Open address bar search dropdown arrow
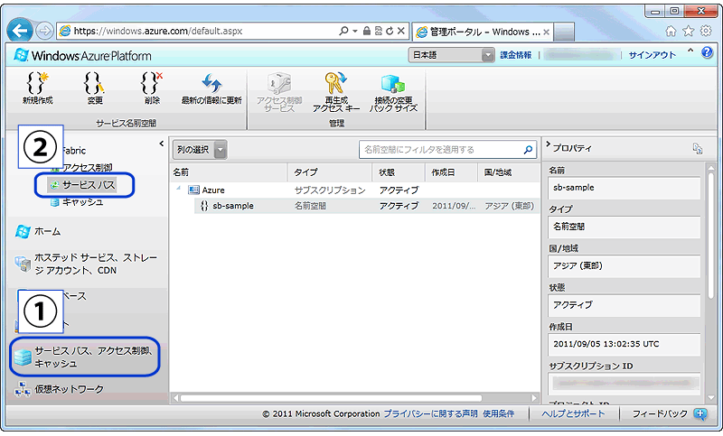The image size is (723, 436). click(x=355, y=31)
